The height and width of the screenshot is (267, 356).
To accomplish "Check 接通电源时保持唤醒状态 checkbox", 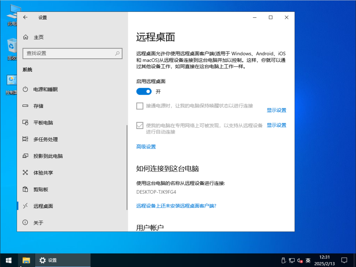I will [x=140, y=106].
